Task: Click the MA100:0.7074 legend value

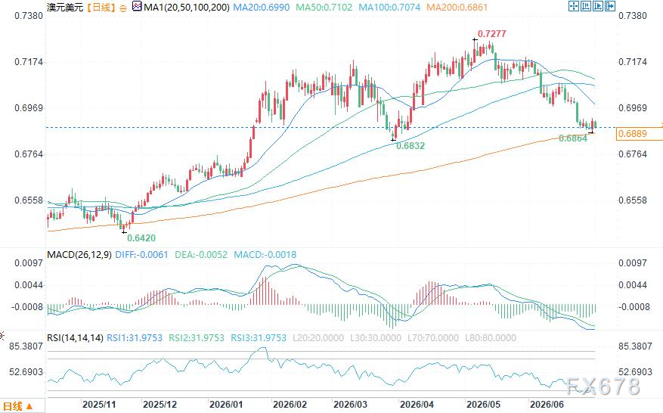Action: 389,8
